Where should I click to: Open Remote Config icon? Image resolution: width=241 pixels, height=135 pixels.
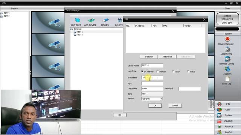click(227, 59)
